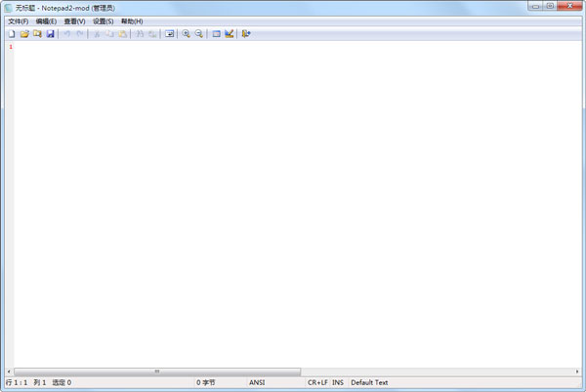The height and width of the screenshot is (392, 586).
Task: Zoom in with the magnifier plus icon
Action: (x=187, y=34)
